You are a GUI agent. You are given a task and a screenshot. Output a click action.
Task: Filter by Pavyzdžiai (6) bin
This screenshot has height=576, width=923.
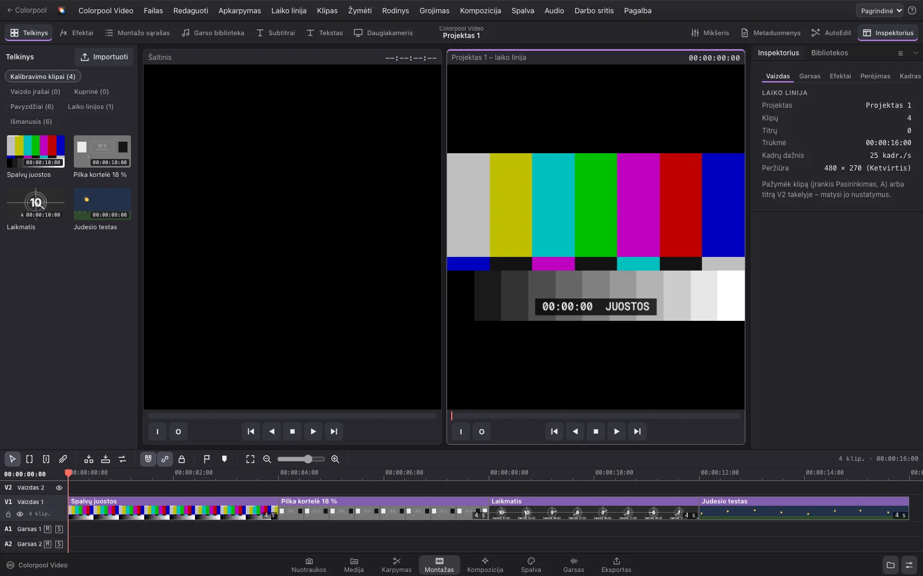(x=32, y=107)
